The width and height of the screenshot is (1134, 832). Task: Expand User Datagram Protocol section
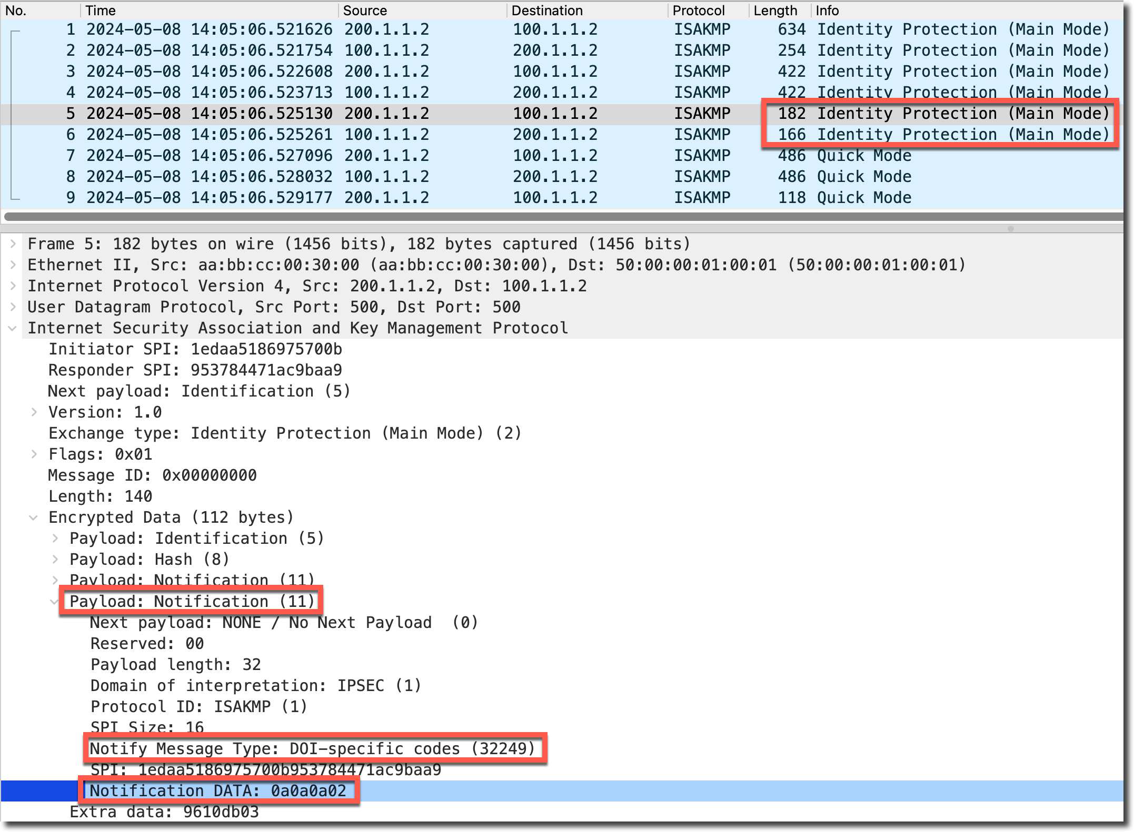pos(13,307)
